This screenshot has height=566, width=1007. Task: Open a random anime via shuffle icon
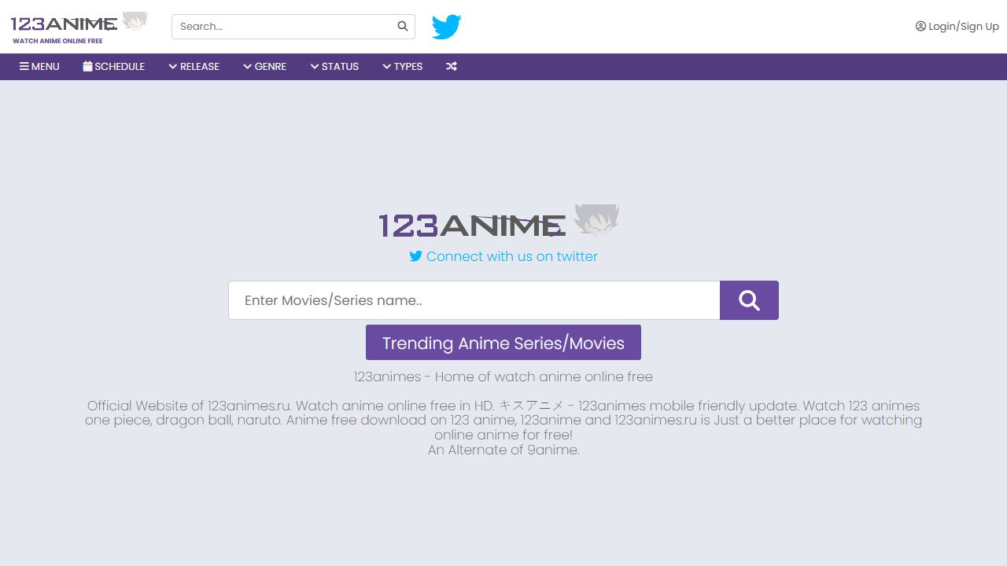click(x=452, y=67)
